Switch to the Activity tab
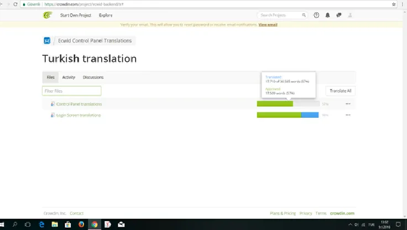Screen dimensions: 407x230 click(69, 77)
